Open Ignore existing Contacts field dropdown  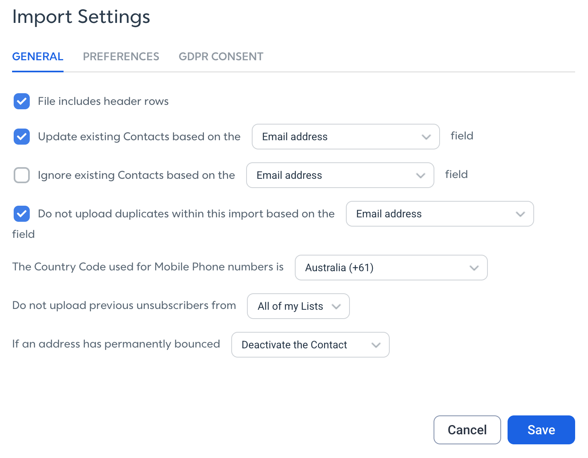point(340,175)
